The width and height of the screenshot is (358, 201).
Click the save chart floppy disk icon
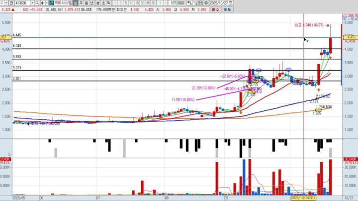click(x=200, y=3)
